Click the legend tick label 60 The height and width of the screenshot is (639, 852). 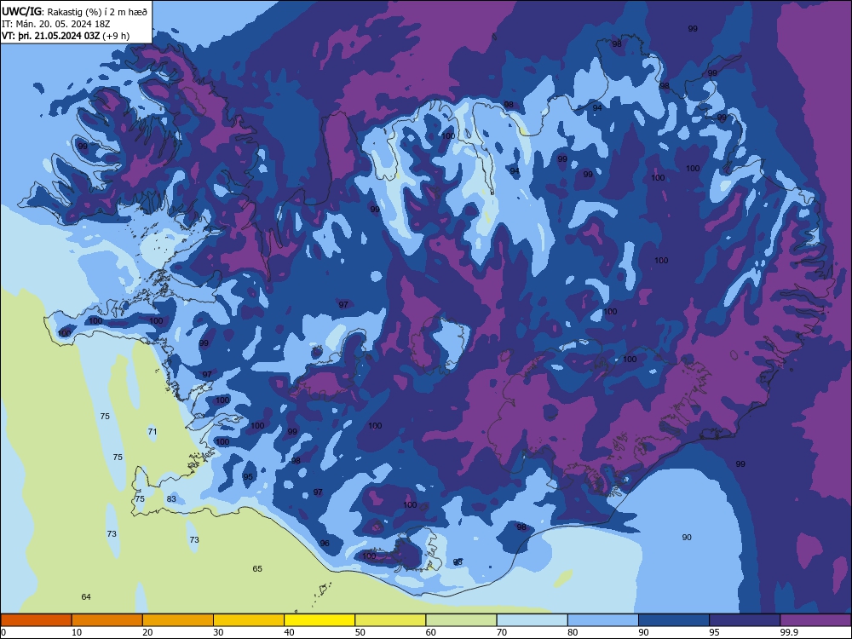coord(431,632)
